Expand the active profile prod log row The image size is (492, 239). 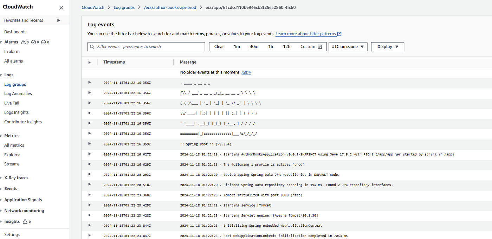90,164
